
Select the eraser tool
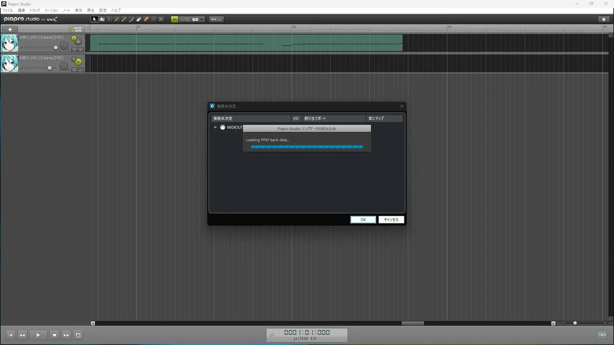139,19
